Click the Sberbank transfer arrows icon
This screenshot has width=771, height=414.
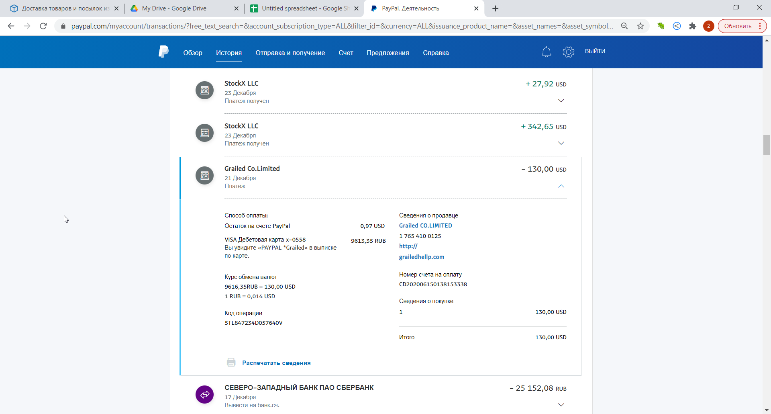[x=204, y=394]
